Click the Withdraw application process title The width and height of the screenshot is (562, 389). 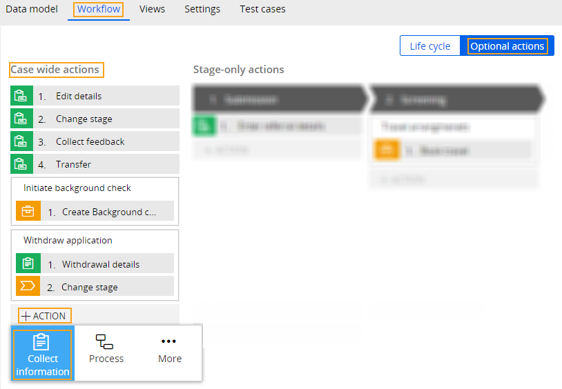click(68, 240)
